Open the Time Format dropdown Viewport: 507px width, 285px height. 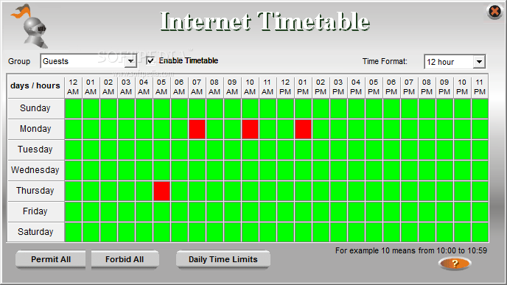click(455, 62)
